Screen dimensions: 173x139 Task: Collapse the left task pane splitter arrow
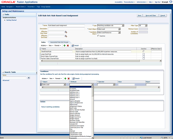pos(36,73)
